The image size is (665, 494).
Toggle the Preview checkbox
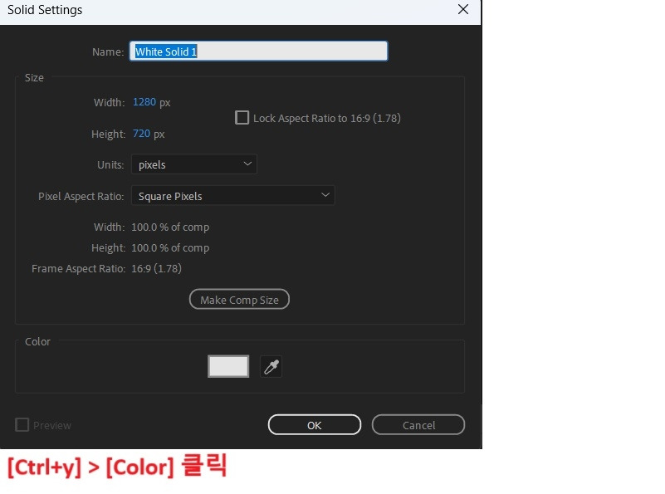(22, 424)
